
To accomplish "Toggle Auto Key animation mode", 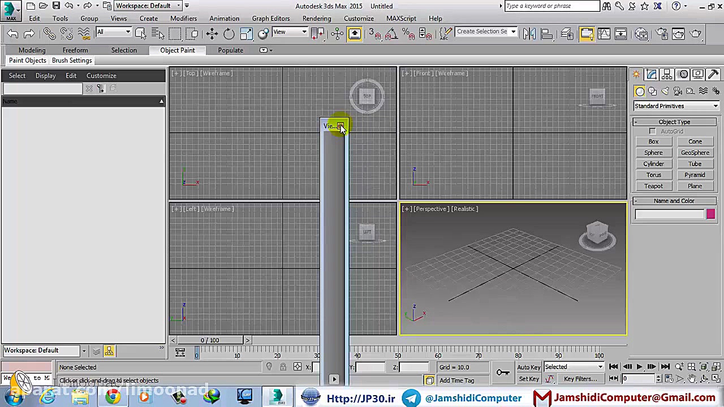I will (x=528, y=367).
